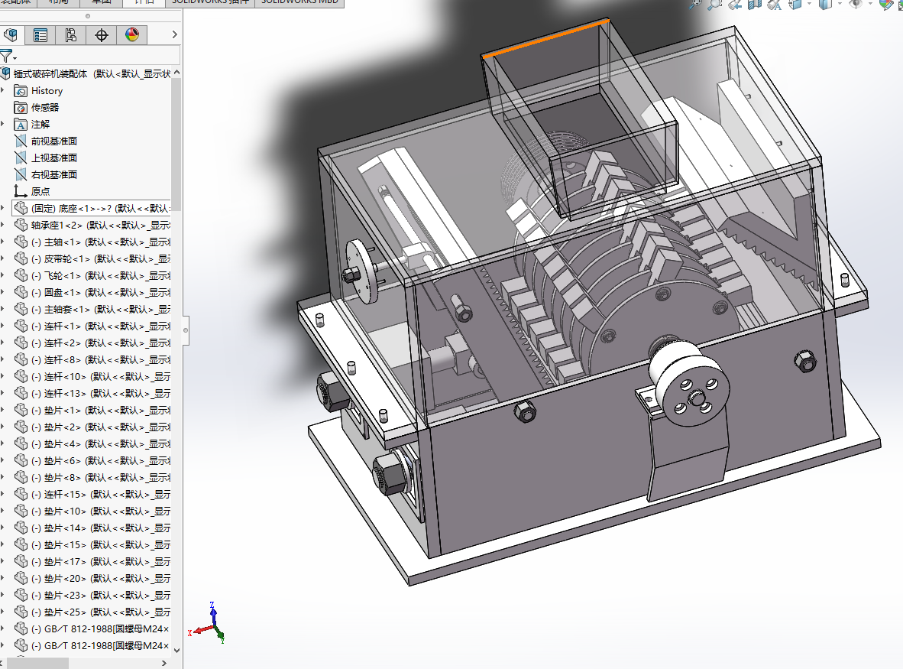Screen dimensions: 903x669
Task: Toggle Hide/Show Items eye icon
Action: (x=856, y=4)
